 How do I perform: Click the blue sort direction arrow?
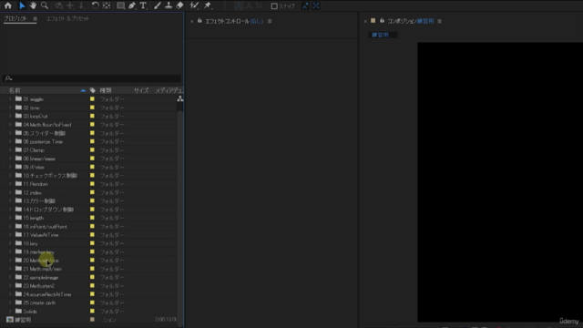(83, 90)
